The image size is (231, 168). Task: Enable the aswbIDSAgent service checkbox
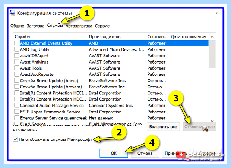pyautogui.click(x=17, y=55)
